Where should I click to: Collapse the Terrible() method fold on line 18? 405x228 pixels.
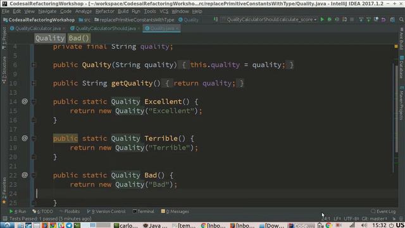[x=34, y=138]
